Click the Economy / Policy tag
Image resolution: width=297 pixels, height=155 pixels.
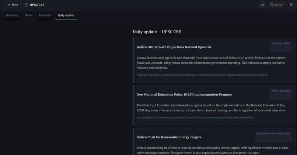281,43
